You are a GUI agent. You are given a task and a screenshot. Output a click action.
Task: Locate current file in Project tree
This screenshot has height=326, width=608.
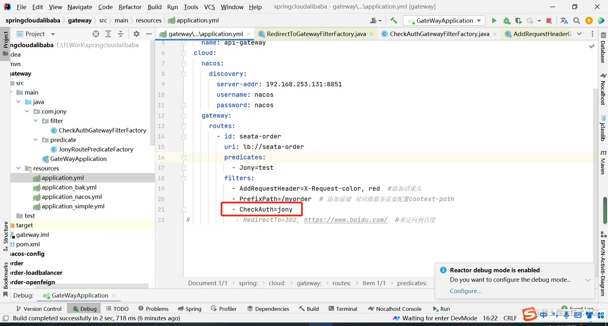pyautogui.click(x=96, y=34)
